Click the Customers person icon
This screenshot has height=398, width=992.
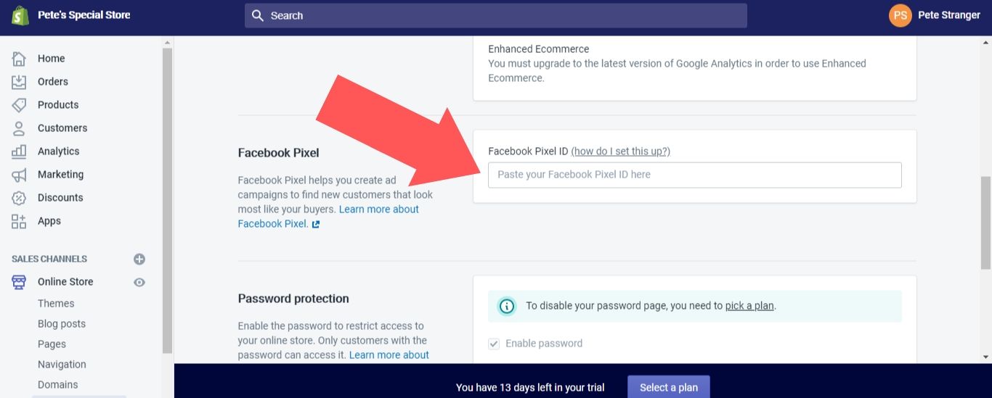point(20,128)
